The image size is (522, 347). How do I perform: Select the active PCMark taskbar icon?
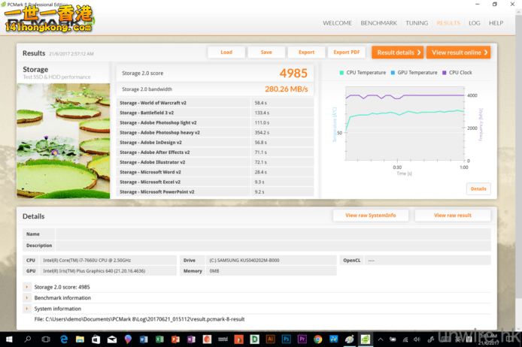click(366, 339)
